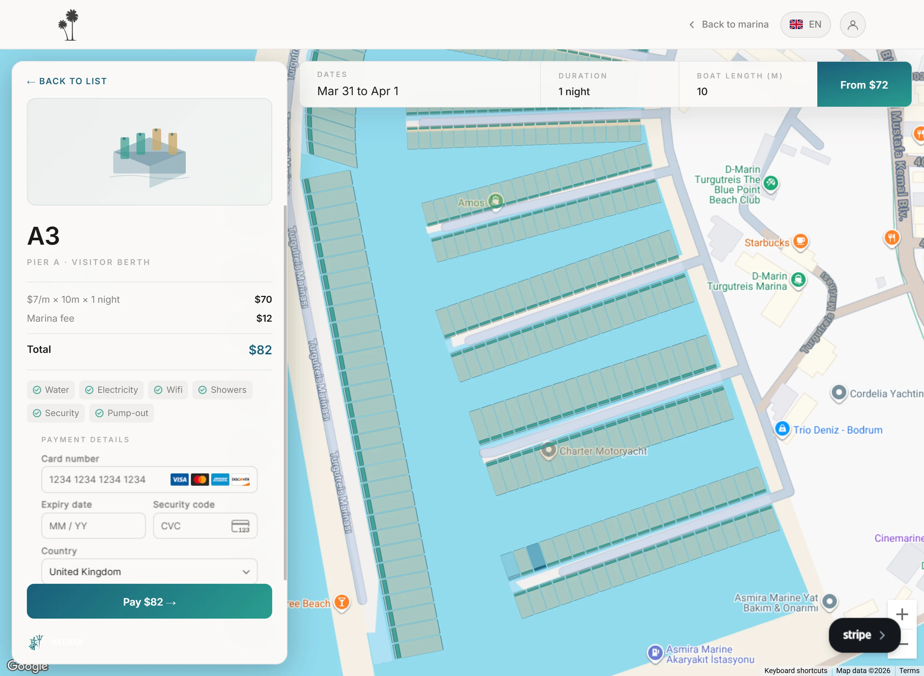Click the card number input field
Screen dimensions: 924x676
pos(102,480)
